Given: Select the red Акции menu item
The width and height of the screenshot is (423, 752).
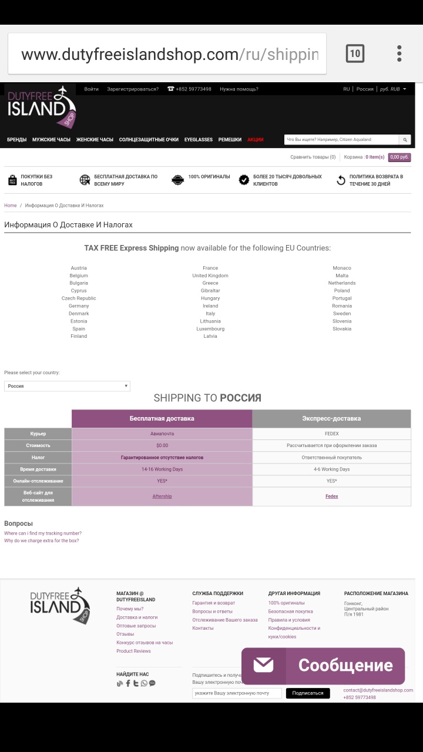Looking at the screenshot, I should point(256,140).
